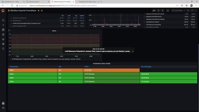The image size is (199, 112).
Task: Click the Add panel icon in toolbar
Action: click(x=154, y=11)
